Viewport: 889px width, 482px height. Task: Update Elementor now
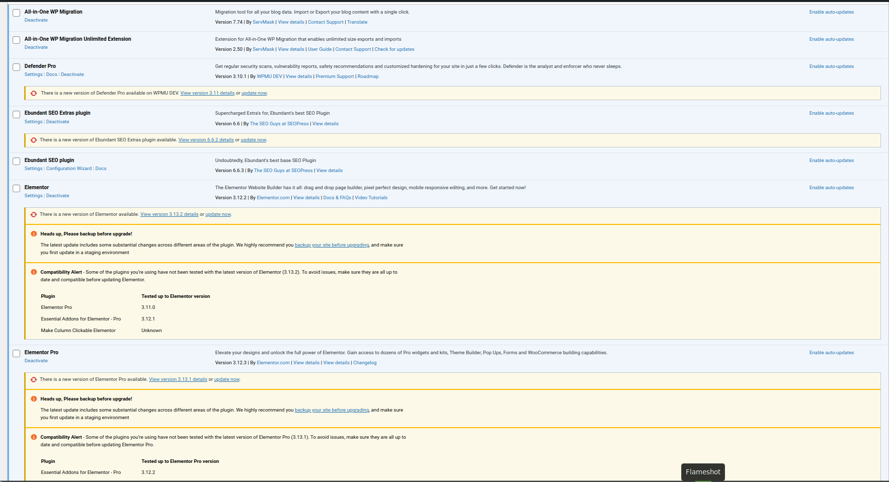coord(218,214)
